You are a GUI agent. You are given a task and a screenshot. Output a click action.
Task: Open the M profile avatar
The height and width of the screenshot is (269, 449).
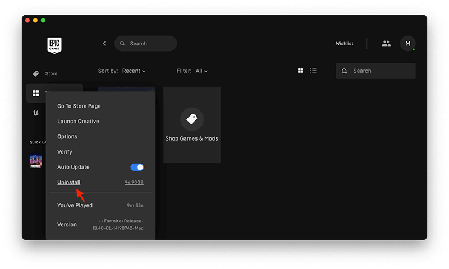[408, 44]
